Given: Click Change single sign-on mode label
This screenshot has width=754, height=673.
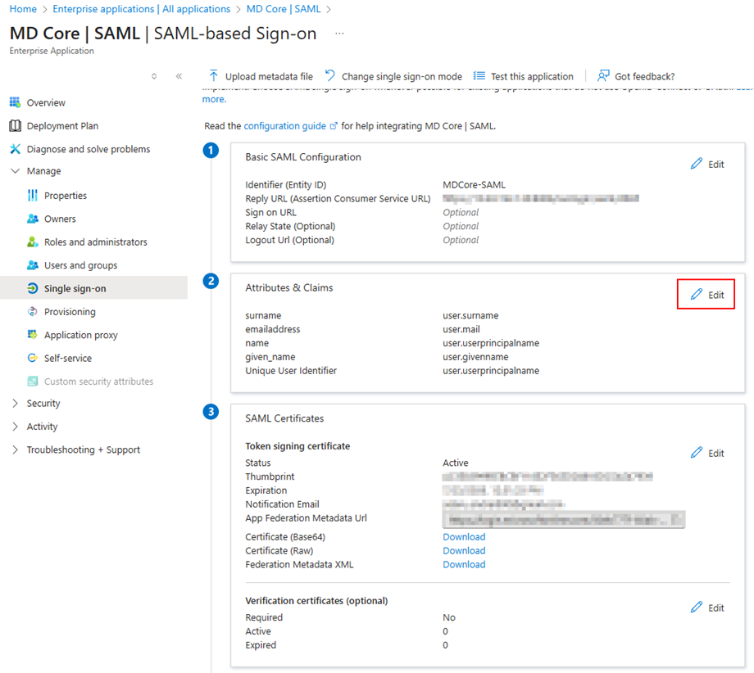Looking at the screenshot, I should (x=402, y=76).
